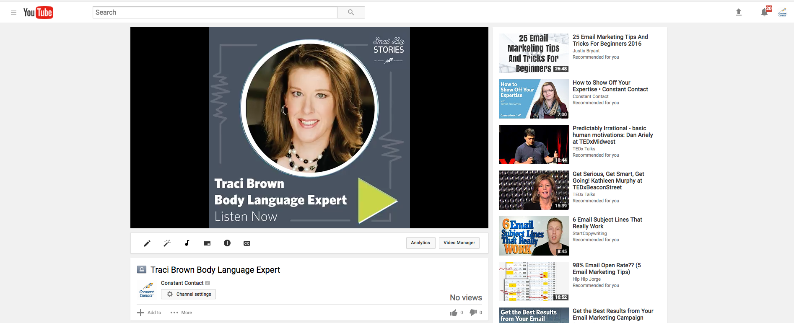Open Enhancements magic wand tool

tap(167, 243)
